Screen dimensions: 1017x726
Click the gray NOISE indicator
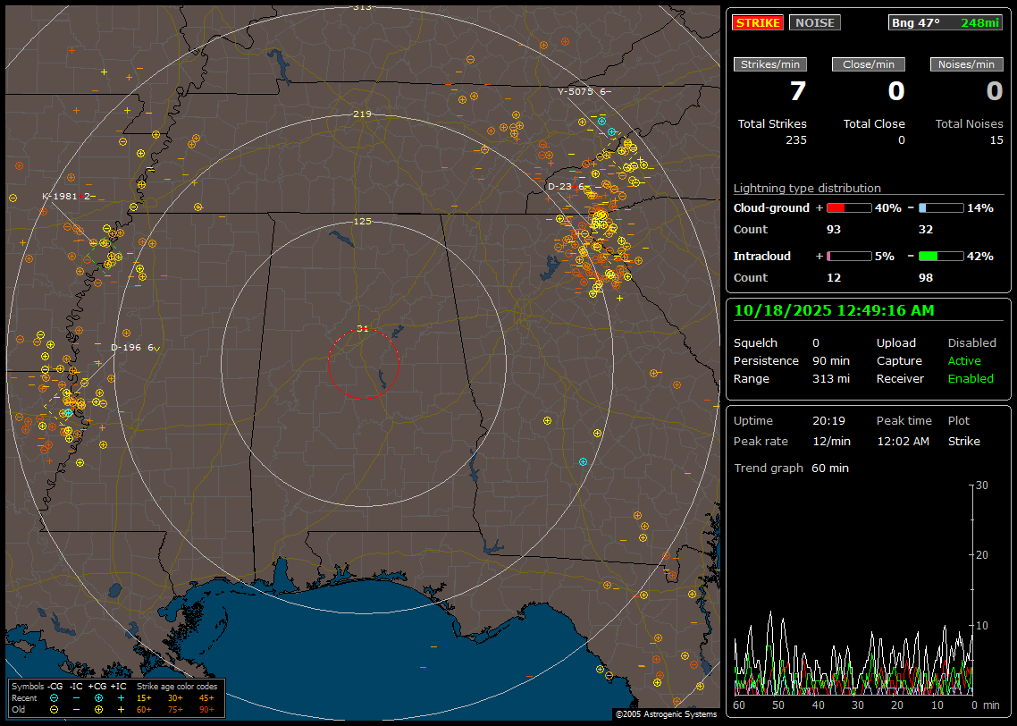pyautogui.click(x=814, y=23)
